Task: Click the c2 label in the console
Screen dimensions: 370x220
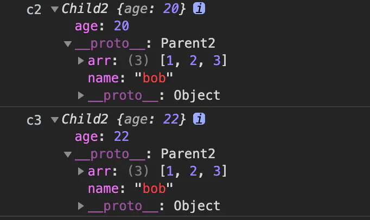Action: 34,10
